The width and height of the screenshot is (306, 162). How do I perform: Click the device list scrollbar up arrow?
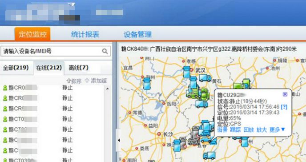(x=108, y=89)
